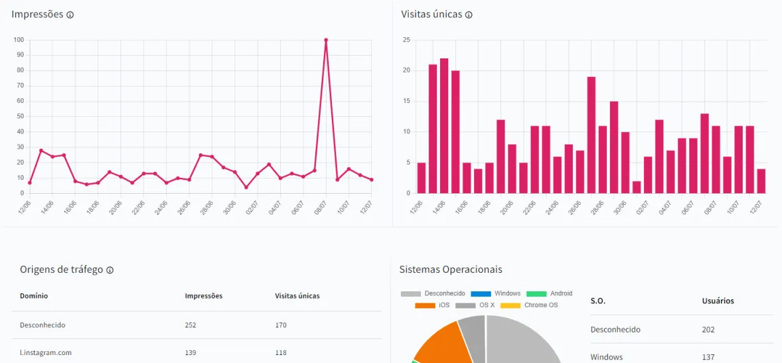Viewport: 782px width, 363px height.
Task: Toggle Desconhecido series in the pie chart legend
Action: 433,294
